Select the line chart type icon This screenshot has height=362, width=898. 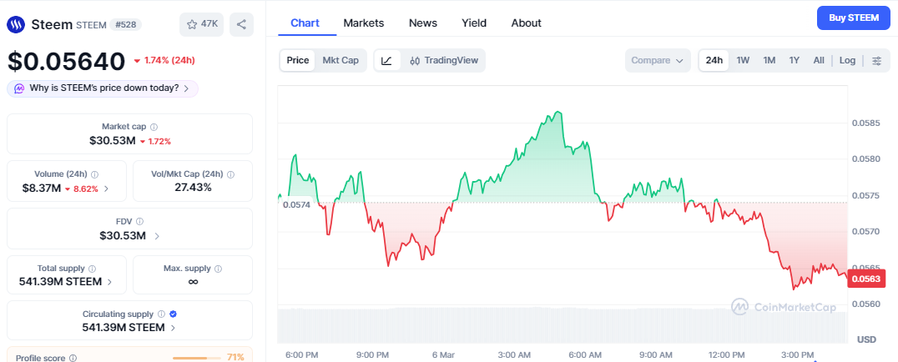click(387, 60)
